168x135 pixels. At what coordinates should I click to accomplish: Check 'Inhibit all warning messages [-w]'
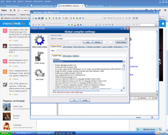54,77
